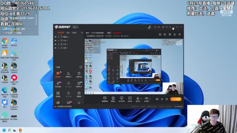Select the Microsoft Edge desktop shortcut
The height and width of the screenshot is (133, 237).
click(5, 92)
